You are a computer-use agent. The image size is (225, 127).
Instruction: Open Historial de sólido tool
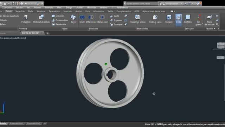click(41, 19)
